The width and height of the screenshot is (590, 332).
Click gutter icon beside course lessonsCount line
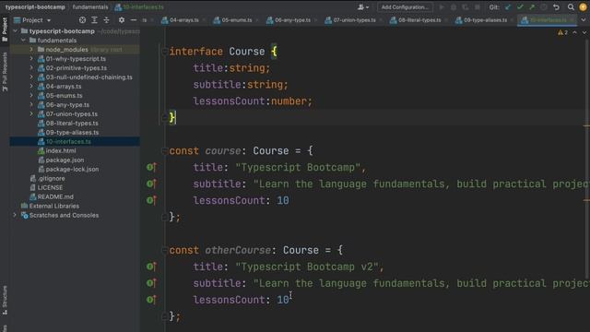(151, 200)
